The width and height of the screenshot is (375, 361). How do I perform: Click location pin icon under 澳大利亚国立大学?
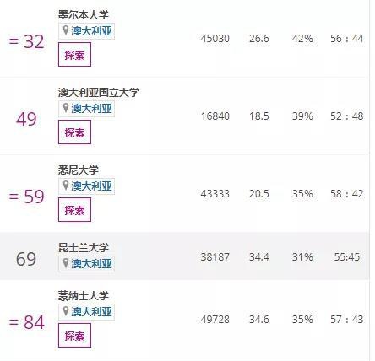point(66,108)
